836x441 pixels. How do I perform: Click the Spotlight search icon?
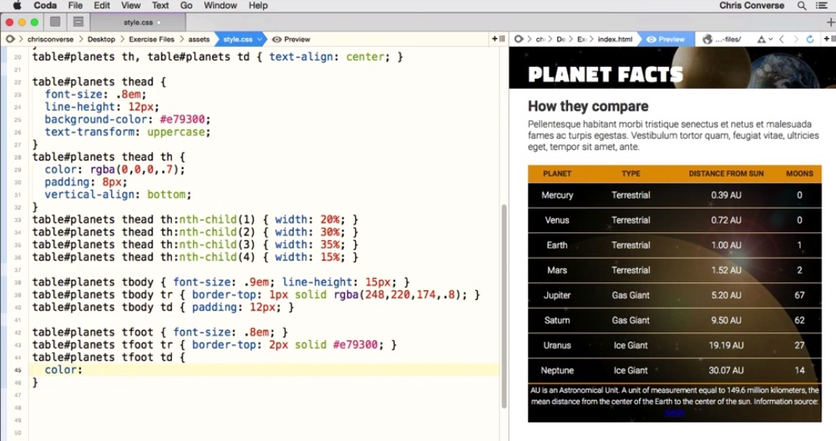(802, 6)
